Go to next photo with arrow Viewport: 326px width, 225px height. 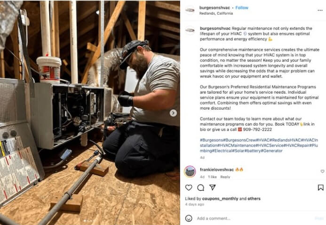[x=173, y=112]
